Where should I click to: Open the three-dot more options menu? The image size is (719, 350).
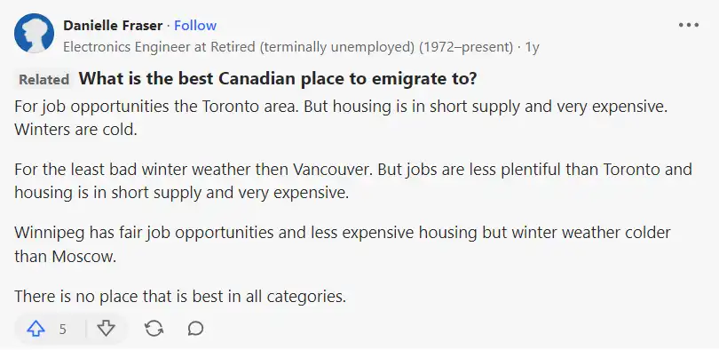click(689, 25)
